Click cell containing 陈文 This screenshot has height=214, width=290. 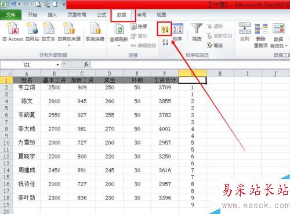point(27,101)
